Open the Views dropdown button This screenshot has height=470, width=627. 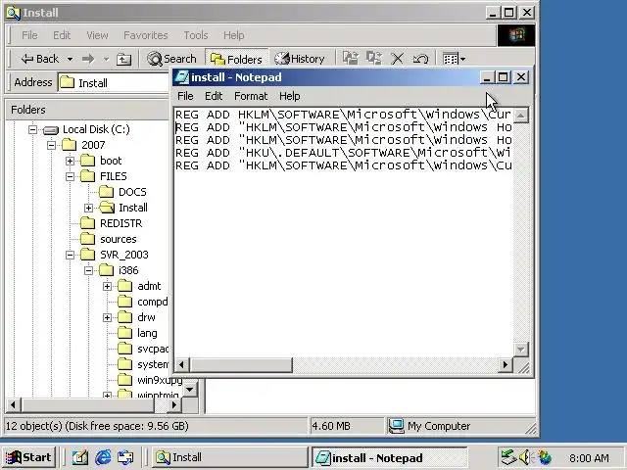click(454, 59)
